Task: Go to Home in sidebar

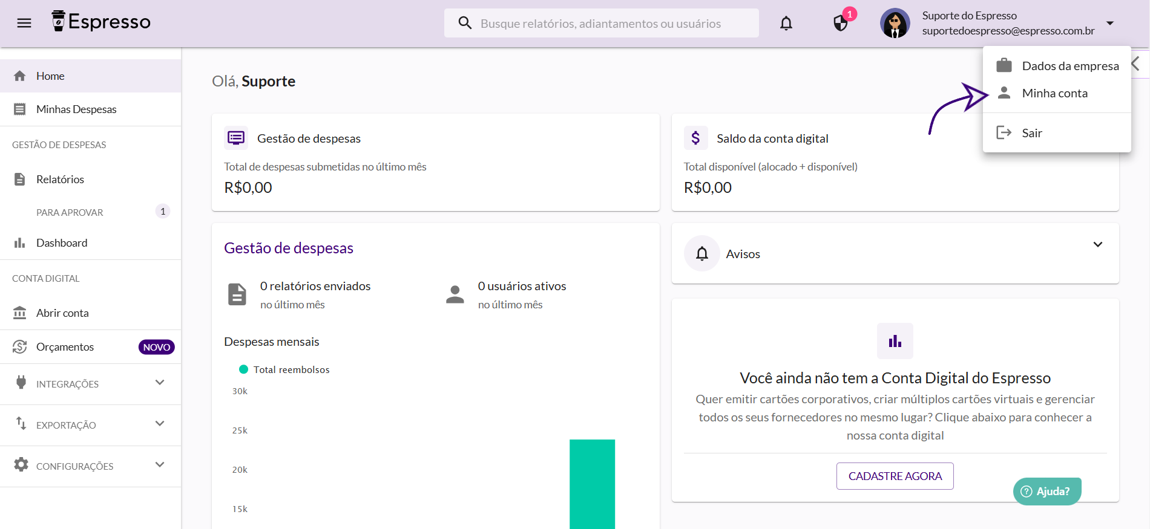Action: [91, 76]
